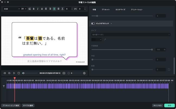This screenshot has height=109, width=176.
Task: Adjust character spacing stepper arrows
Action: [85, 9]
